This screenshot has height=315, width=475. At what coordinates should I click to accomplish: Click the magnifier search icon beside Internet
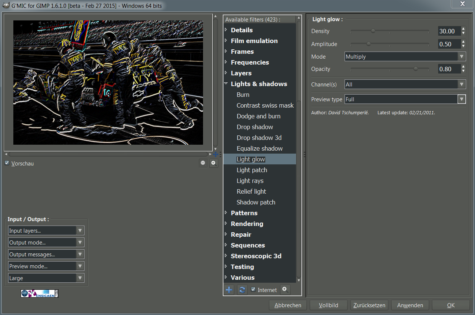(x=285, y=289)
